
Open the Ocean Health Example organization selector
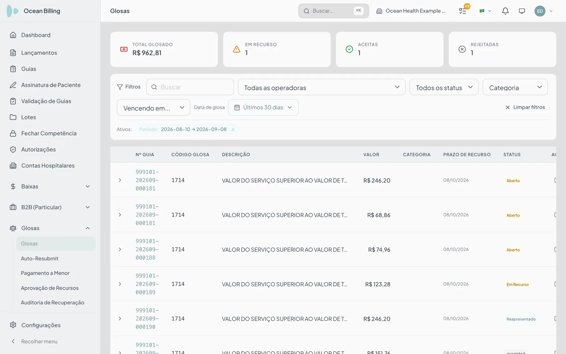(410, 11)
